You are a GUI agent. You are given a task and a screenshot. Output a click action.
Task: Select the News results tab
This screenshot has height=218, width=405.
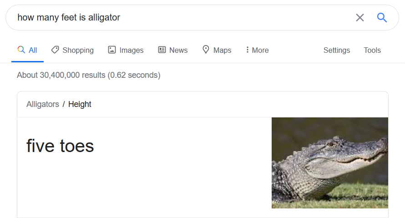click(x=173, y=50)
